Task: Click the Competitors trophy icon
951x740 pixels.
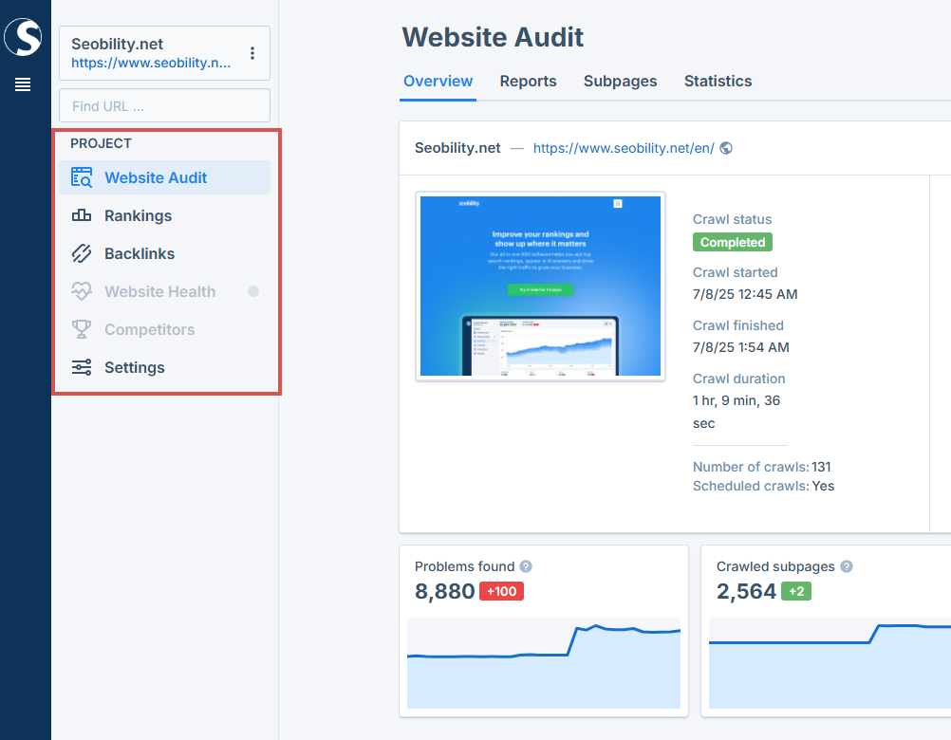Action: pyautogui.click(x=82, y=329)
